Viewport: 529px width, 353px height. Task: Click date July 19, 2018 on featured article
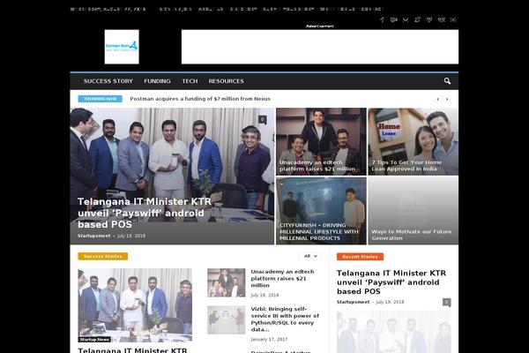[x=131, y=236]
